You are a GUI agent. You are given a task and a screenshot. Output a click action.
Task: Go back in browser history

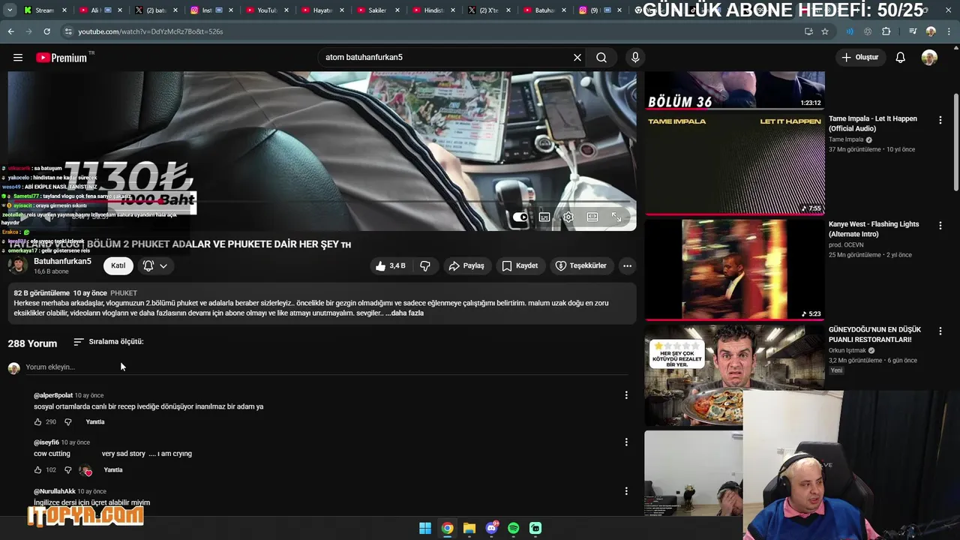pos(10,31)
